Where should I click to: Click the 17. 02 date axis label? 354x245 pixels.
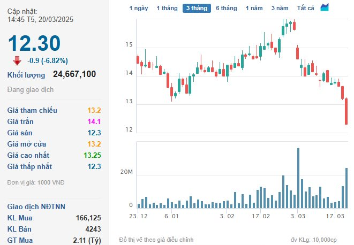(x=261, y=216)
